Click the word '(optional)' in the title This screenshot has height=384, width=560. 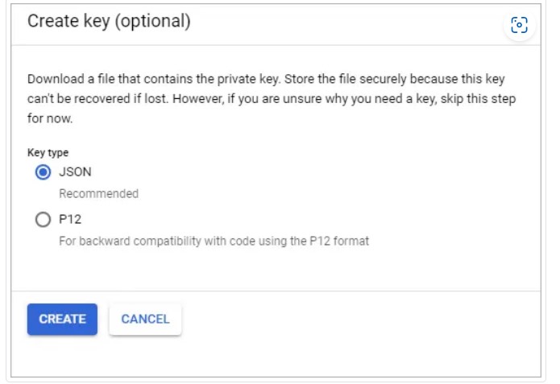point(152,21)
